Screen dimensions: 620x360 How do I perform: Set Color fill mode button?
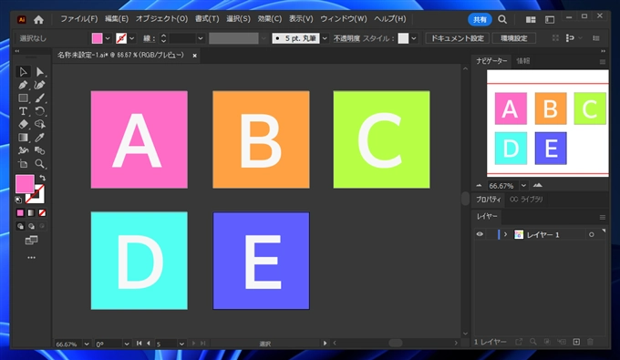coord(20,213)
